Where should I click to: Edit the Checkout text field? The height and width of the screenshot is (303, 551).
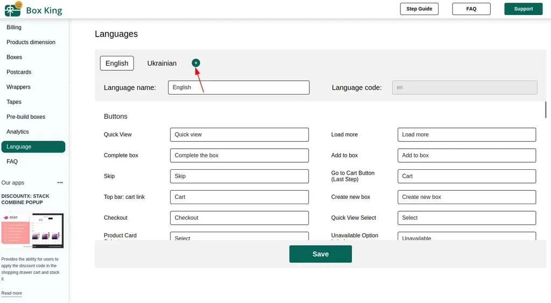(x=239, y=218)
